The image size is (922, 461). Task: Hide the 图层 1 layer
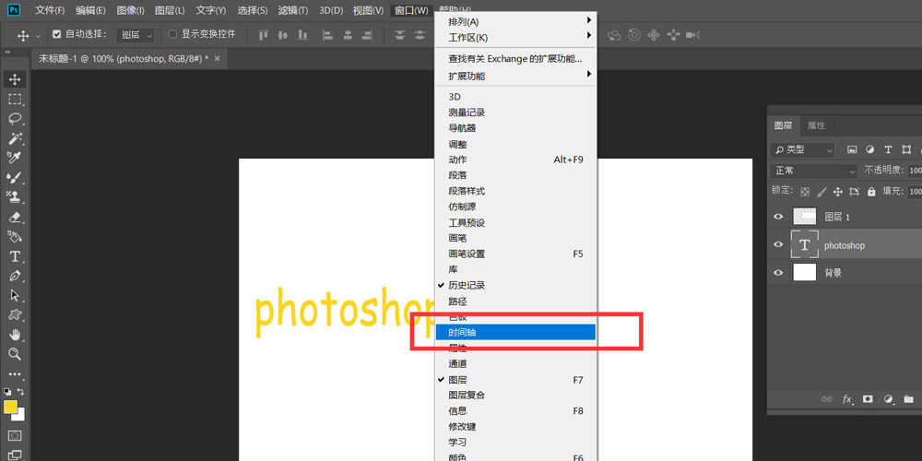(x=779, y=217)
